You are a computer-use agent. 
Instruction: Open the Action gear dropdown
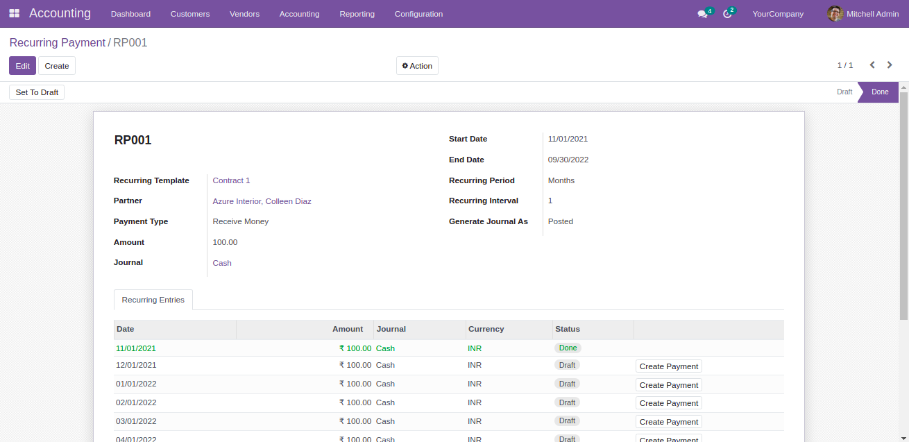pyautogui.click(x=417, y=66)
